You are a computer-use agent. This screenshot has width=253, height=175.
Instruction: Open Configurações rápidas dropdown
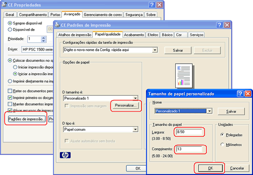point(155,50)
